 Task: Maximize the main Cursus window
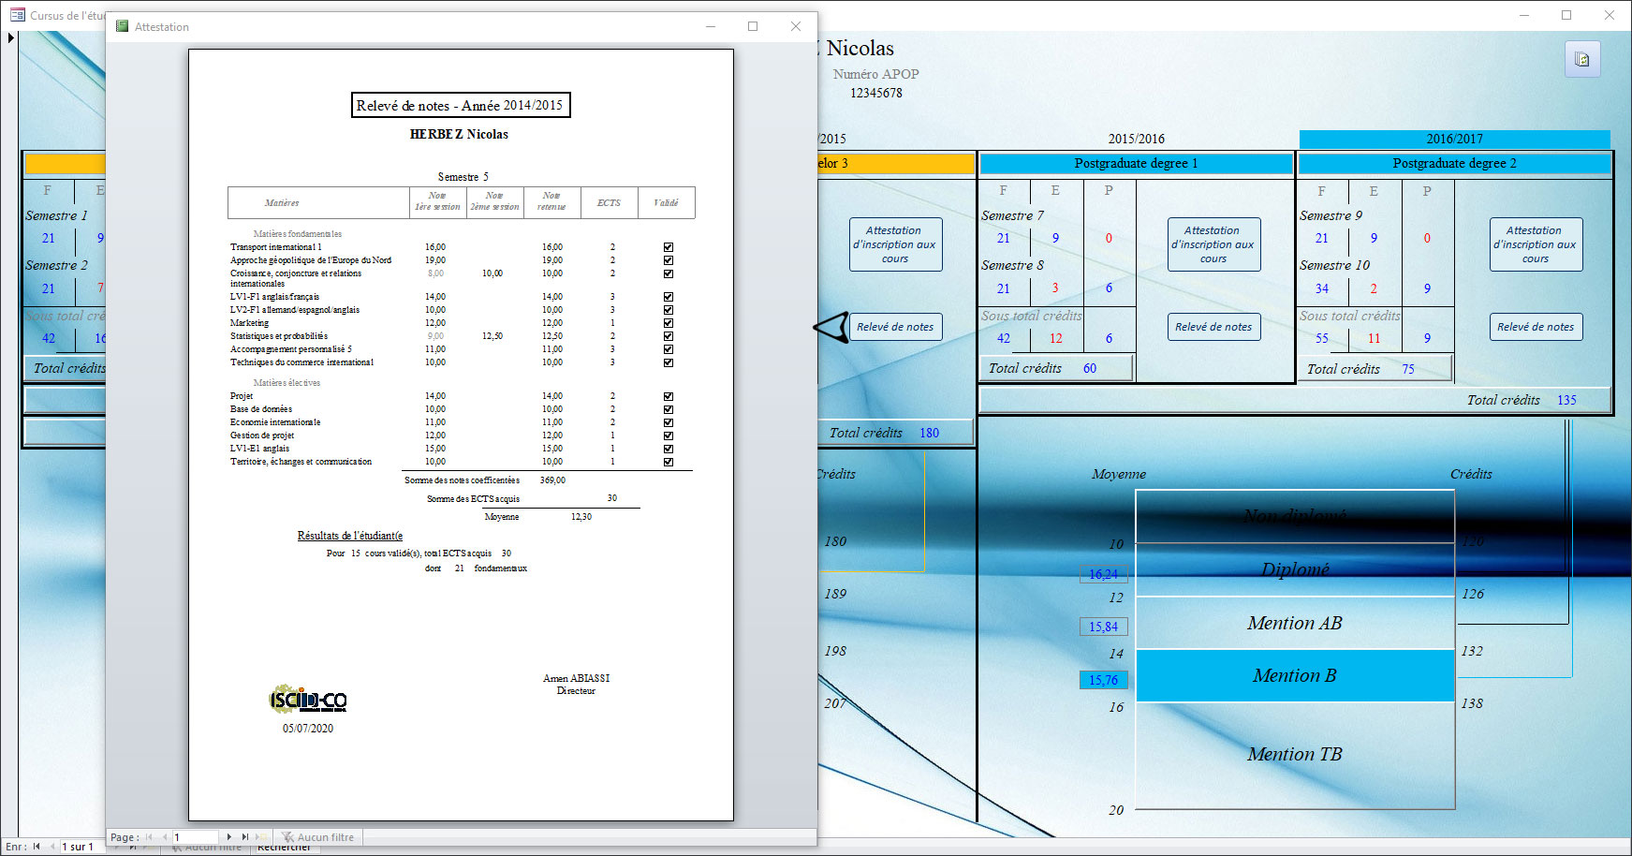click(x=1566, y=15)
